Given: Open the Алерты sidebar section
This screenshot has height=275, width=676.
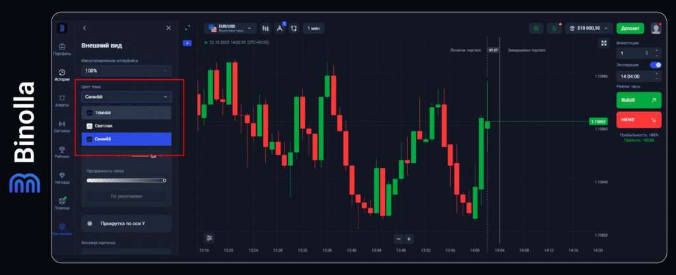Looking at the screenshot, I should pyautogui.click(x=62, y=100).
